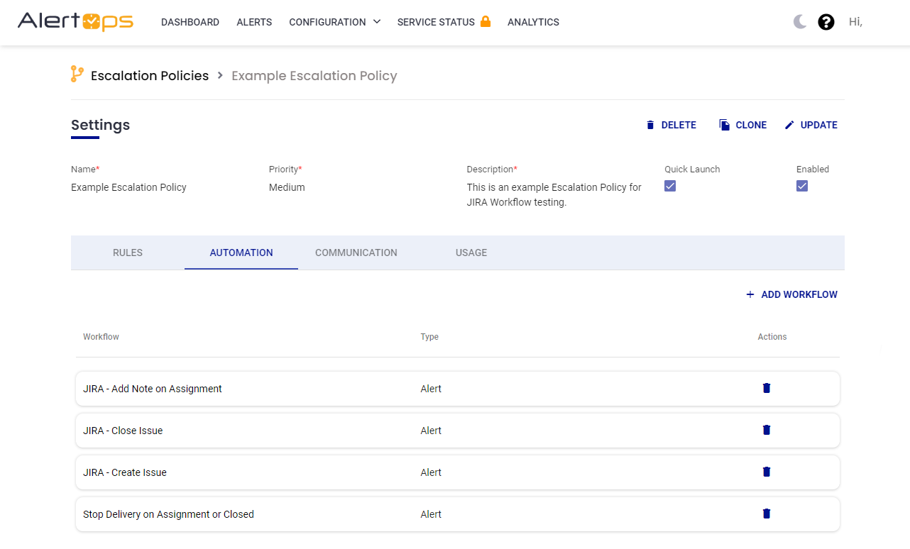Toggle dark mode moon icon
Screen dimensions: 910x549
(x=800, y=22)
